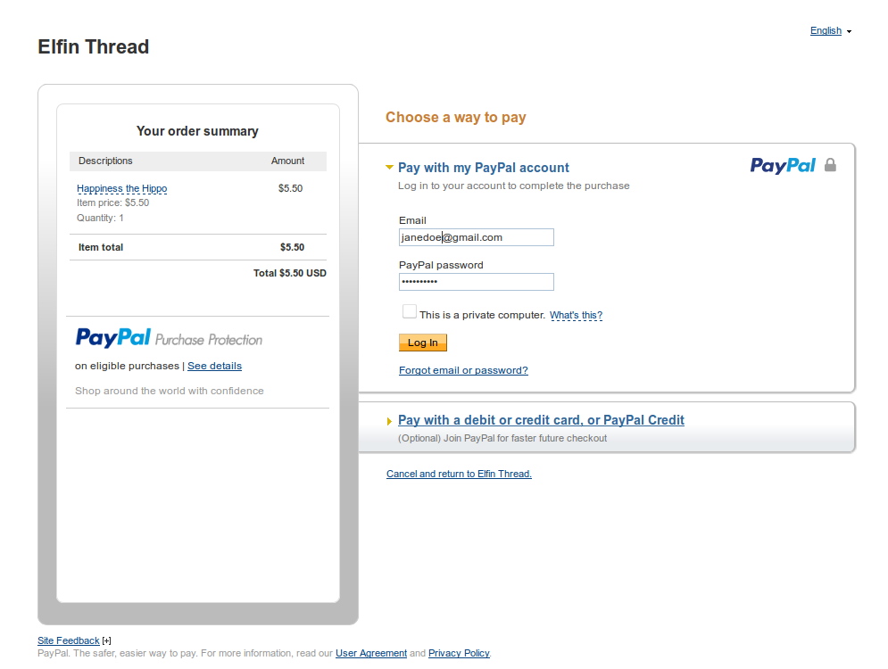Screen dimensions: 888x669
Task: Select Pay with a debit or credit card heading
Action: click(541, 420)
